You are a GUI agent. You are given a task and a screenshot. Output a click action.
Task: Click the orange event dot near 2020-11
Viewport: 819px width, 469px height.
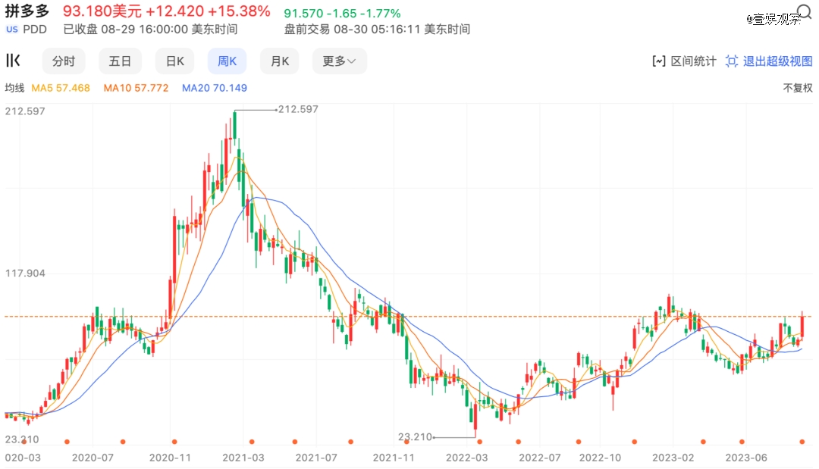pyautogui.click(x=174, y=442)
